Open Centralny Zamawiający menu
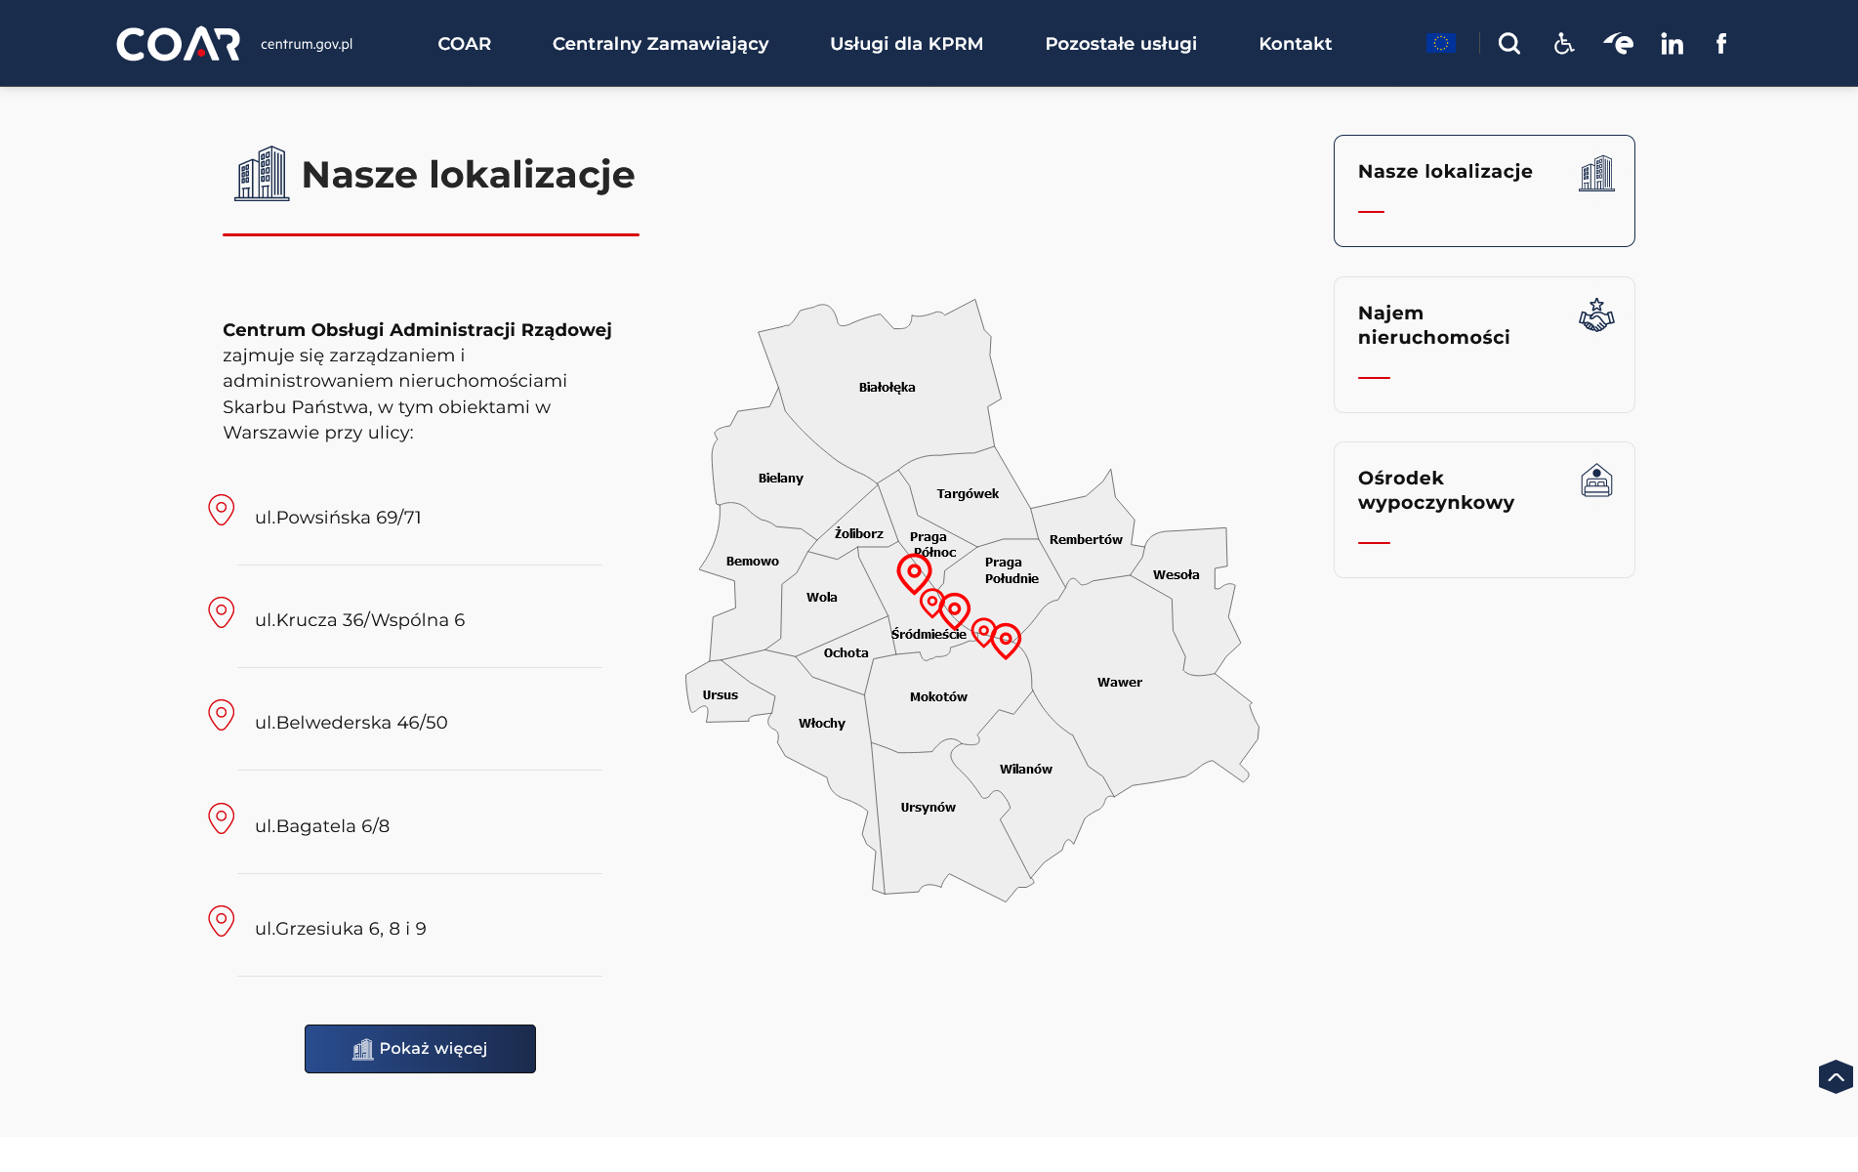Viewport: 1858px width, 1172px height. (x=660, y=44)
